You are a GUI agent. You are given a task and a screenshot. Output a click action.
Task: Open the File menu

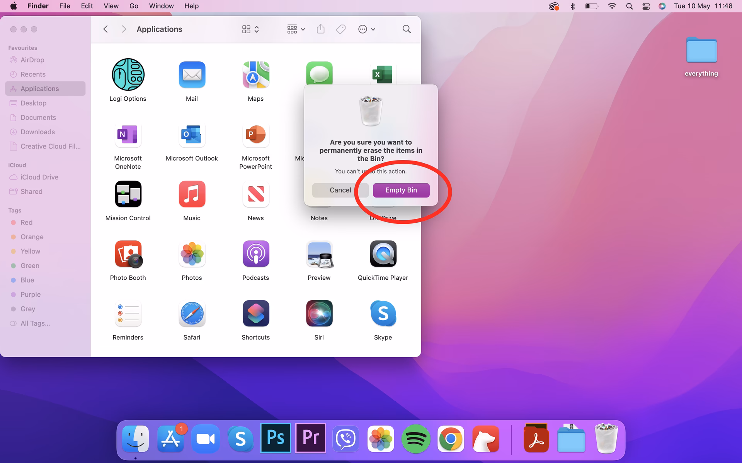65,6
